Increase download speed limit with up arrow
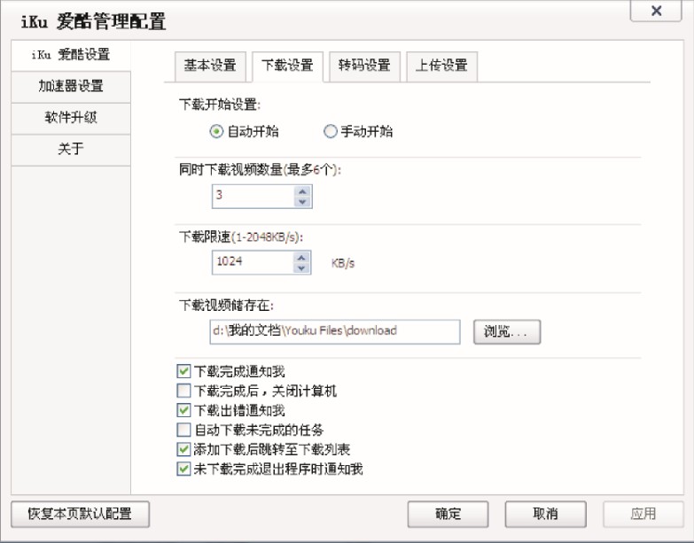Image resolution: width=694 pixels, height=543 pixels. pos(302,258)
